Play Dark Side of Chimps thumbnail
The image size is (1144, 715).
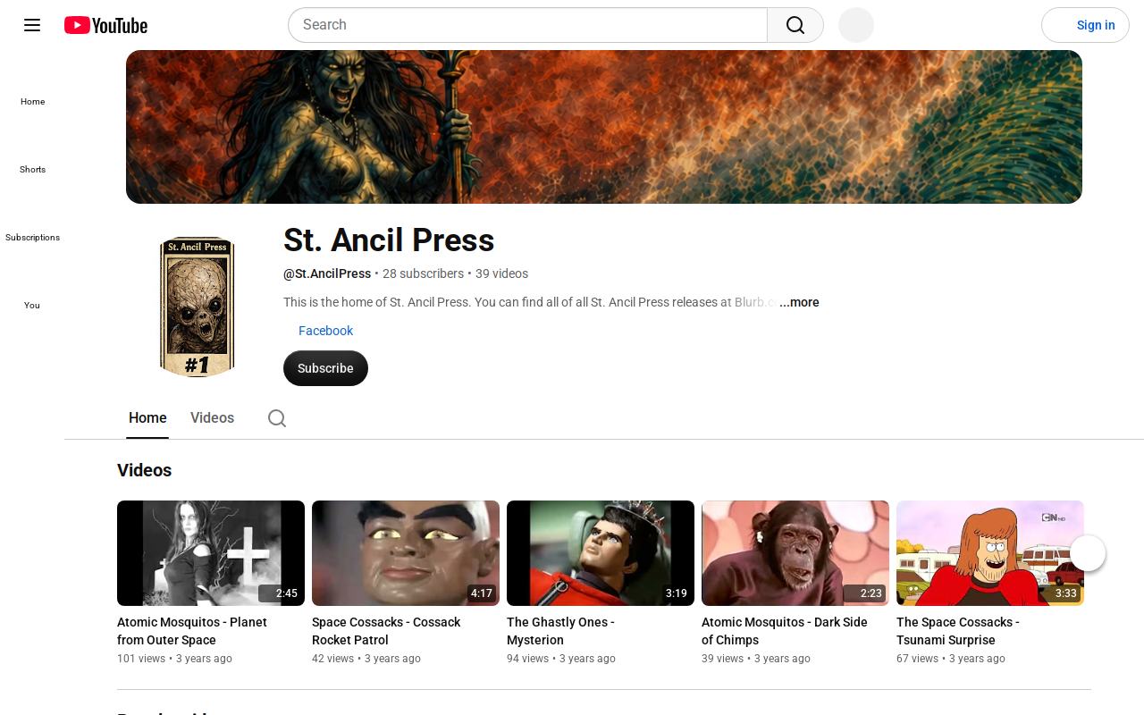tap(795, 553)
